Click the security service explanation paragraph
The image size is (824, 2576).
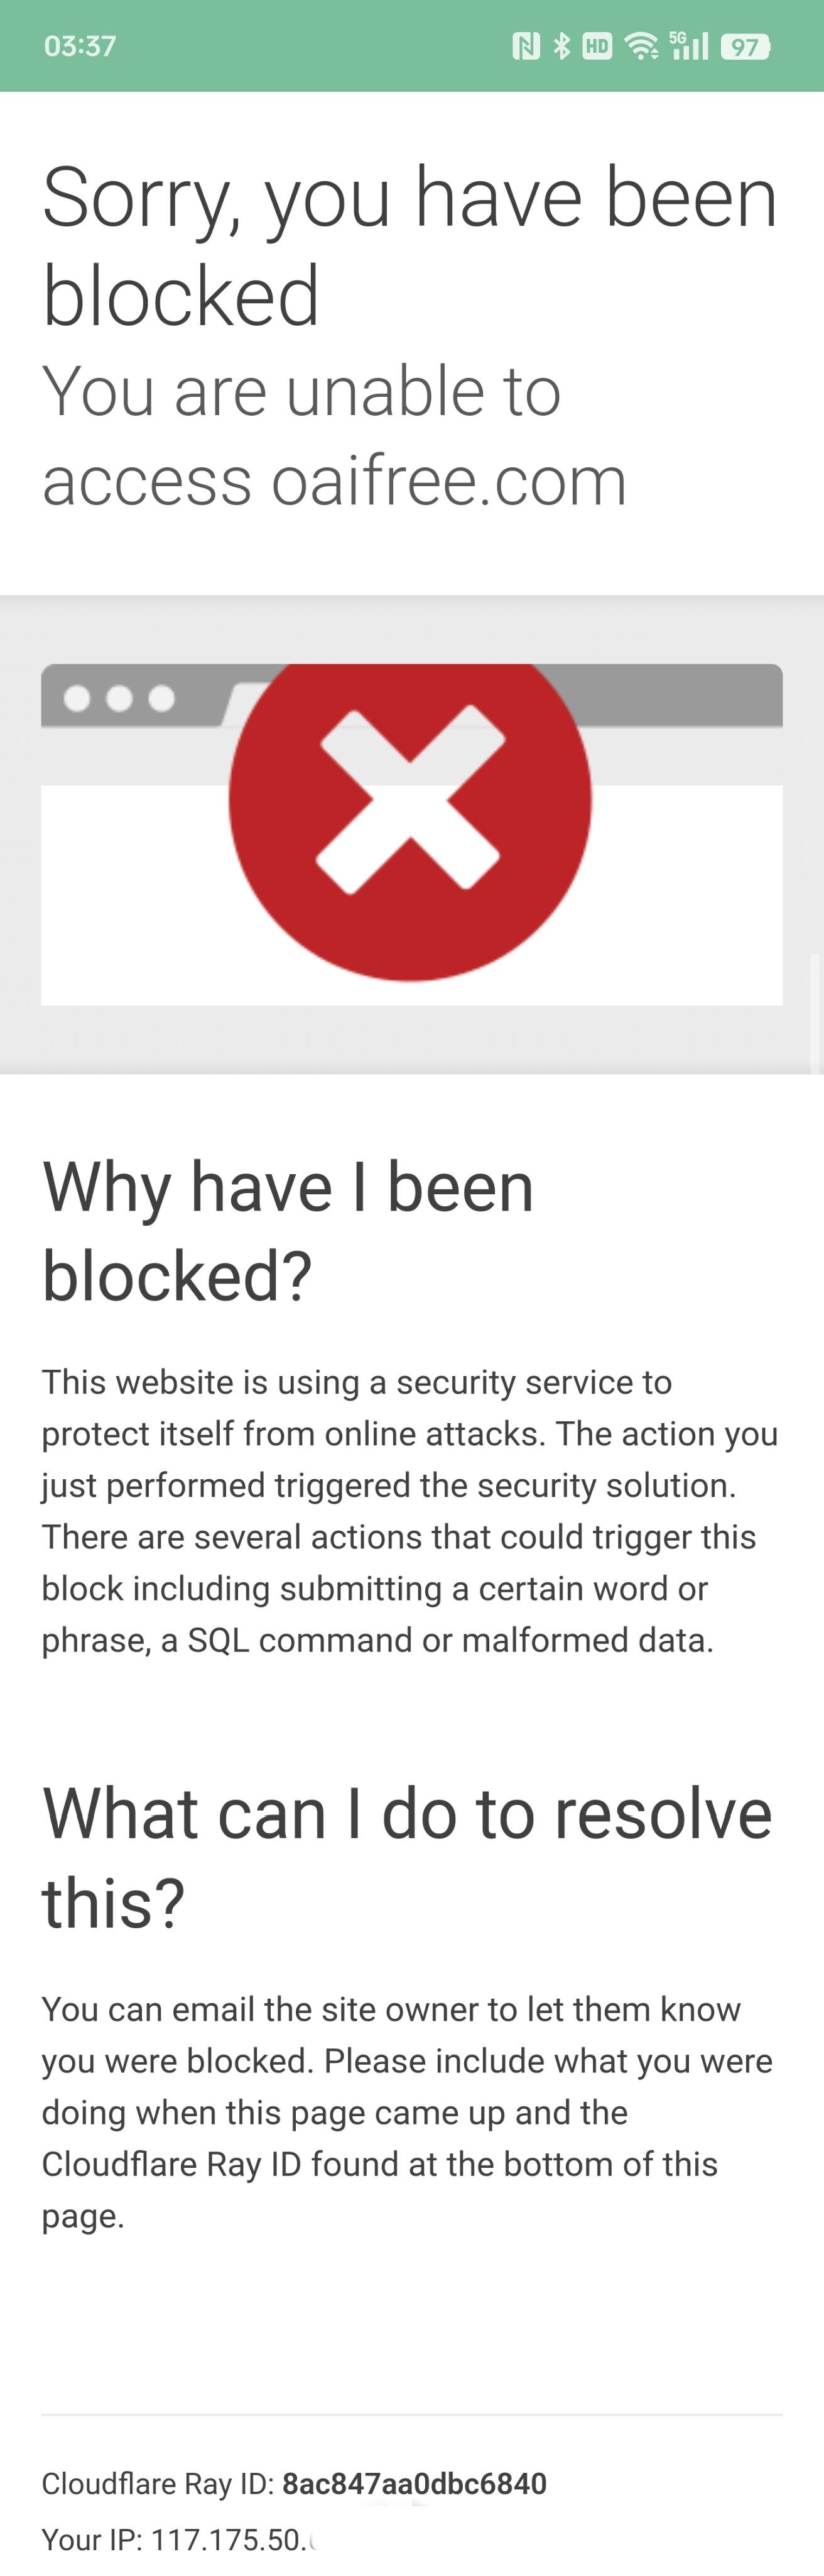pyautogui.click(x=409, y=1511)
